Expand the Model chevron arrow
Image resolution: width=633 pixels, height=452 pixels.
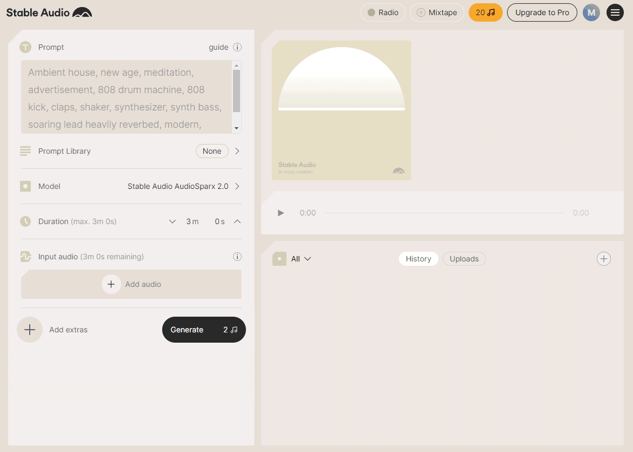pos(237,186)
